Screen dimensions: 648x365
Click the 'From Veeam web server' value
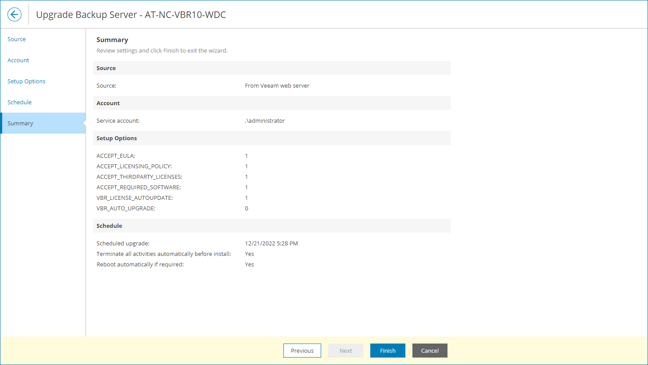277,85
